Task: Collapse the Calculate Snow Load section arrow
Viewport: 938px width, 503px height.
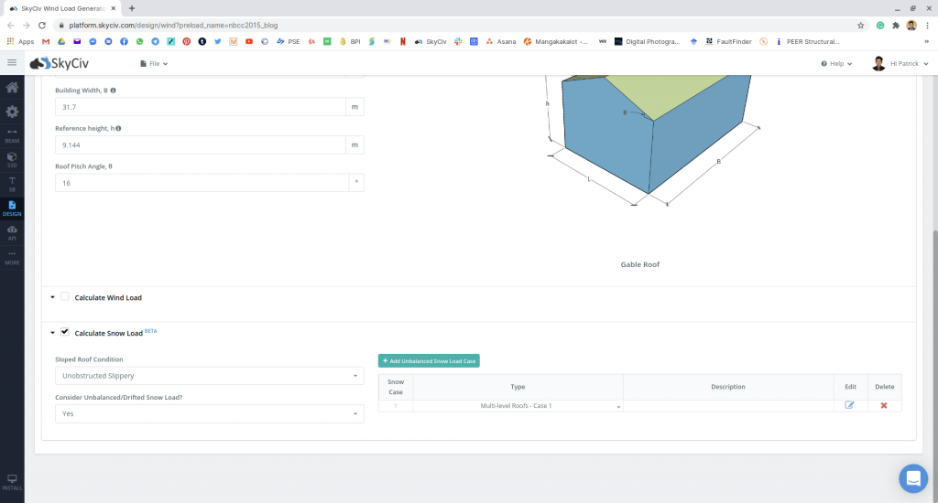Action: [x=53, y=333]
